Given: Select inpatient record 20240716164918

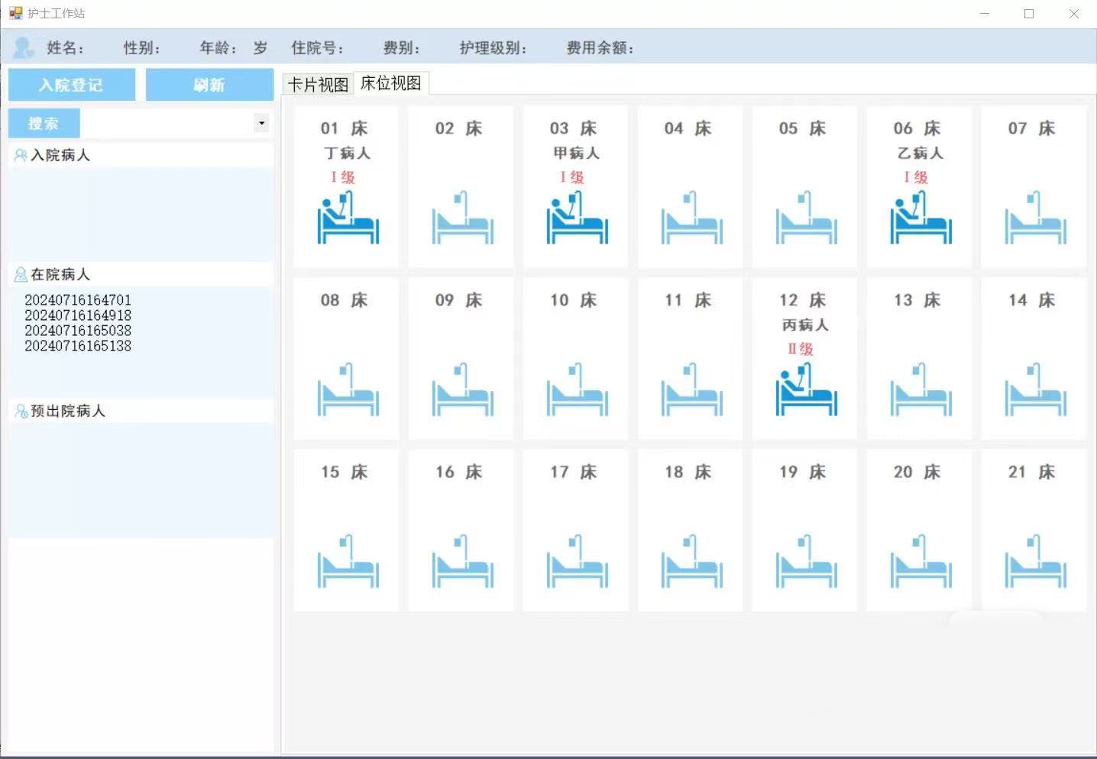Looking at the screenshot, I should (x=78, y=315).
